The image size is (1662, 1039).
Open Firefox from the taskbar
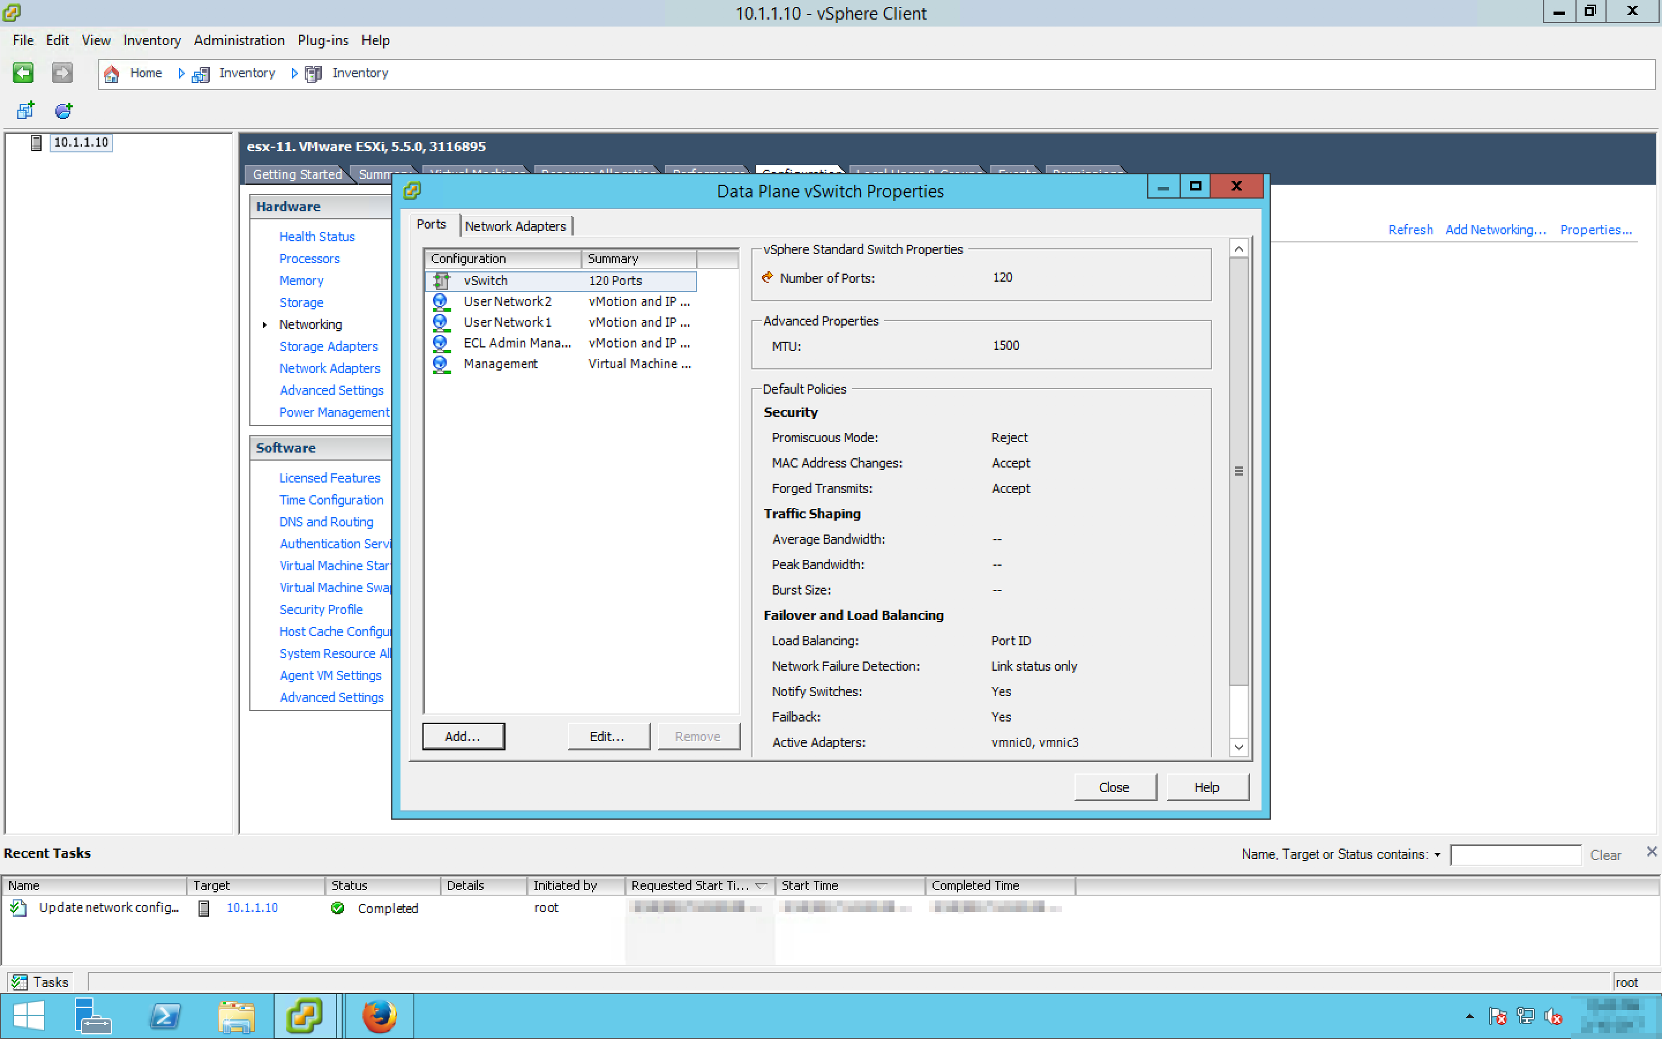(379, 1016)
